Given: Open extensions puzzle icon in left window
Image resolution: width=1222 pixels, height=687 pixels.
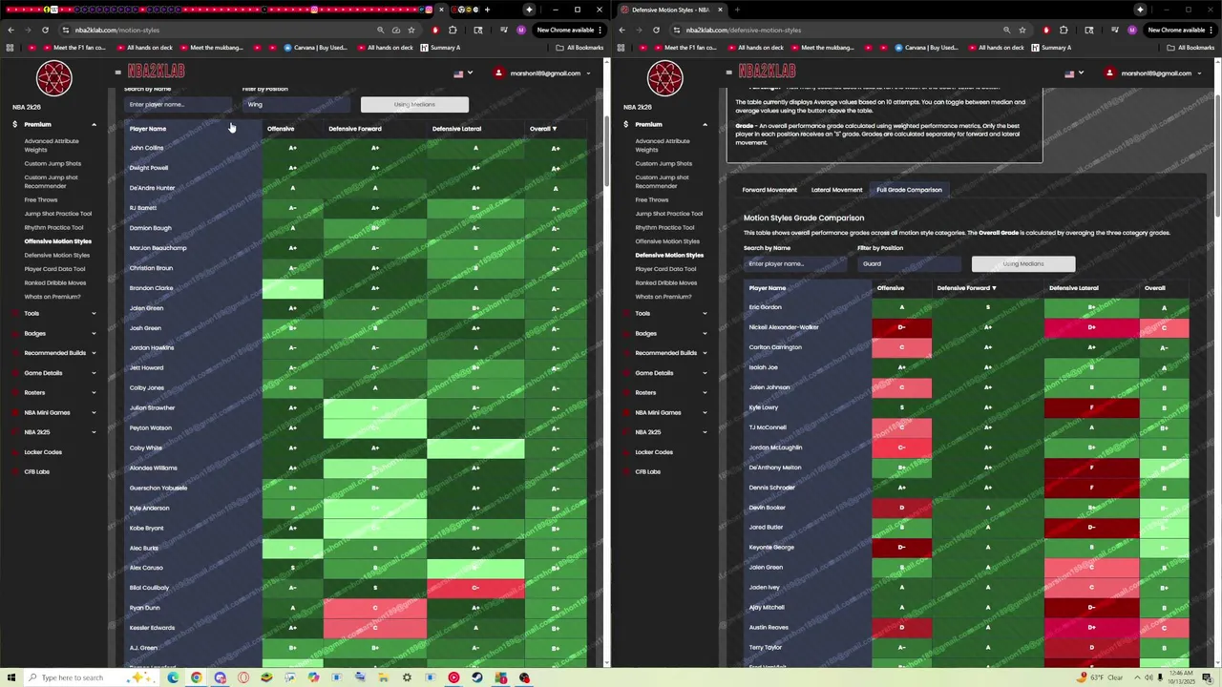Looking at the screenshot, I should pos(453,30).
